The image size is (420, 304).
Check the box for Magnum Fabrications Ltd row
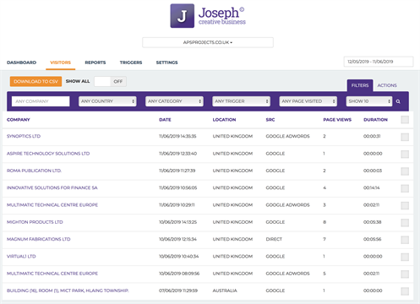pyautogui.click(x=405, y=240)
